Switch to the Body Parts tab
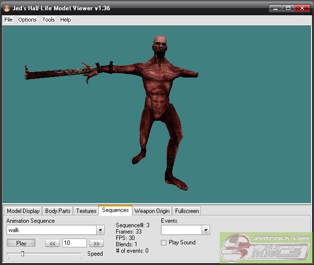Viewport: 314px width, 265px height. (57, 211)
